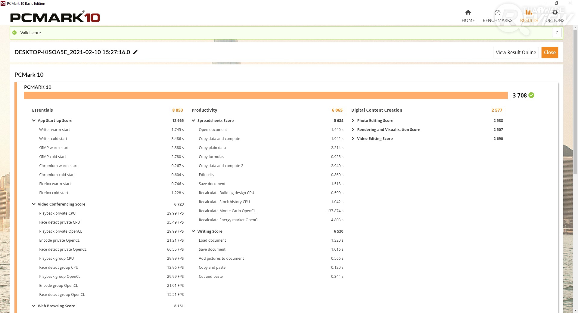Collapse the Spreadsheets Score section
This screenshot has width=578, height=313.
tap(193, 120)
